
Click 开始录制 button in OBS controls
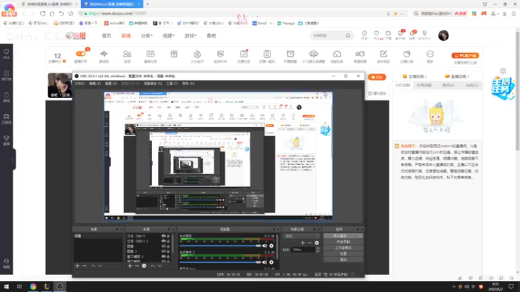tap(343, 241)
